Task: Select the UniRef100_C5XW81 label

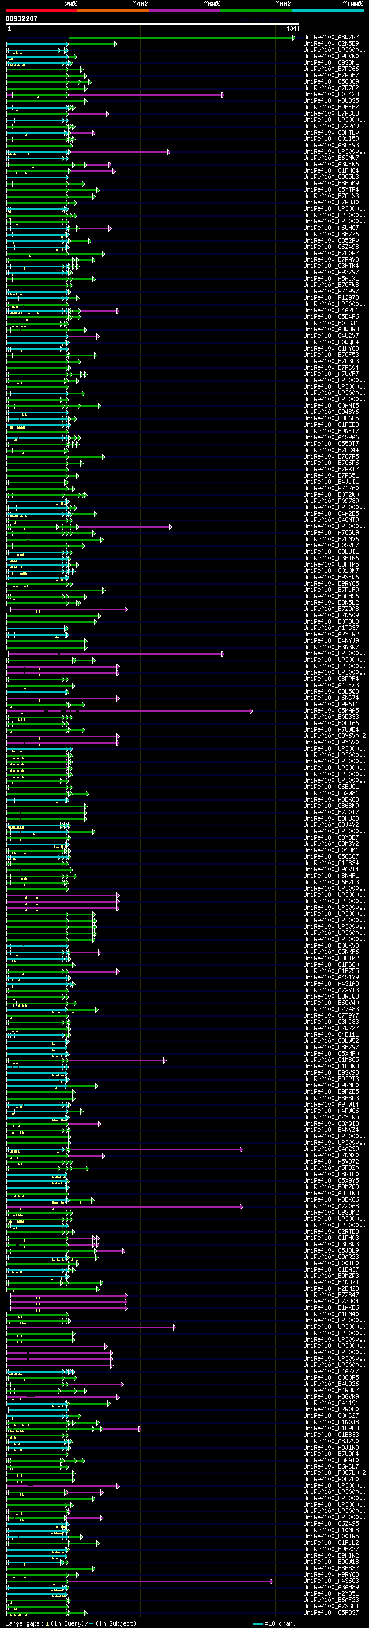Action: pos(331,793)
